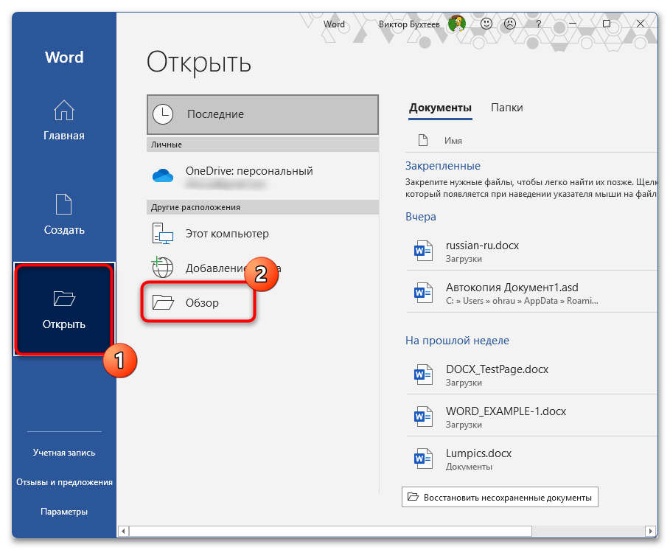Choose Этот компьютер location
Screen dimensions: 670x550
(x=227, y=234)
